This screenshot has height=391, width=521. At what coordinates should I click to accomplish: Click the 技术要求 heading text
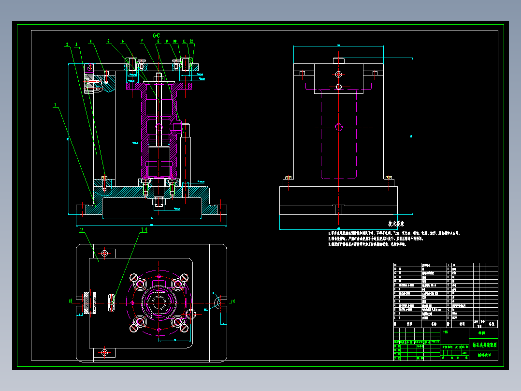click(396, 224)
